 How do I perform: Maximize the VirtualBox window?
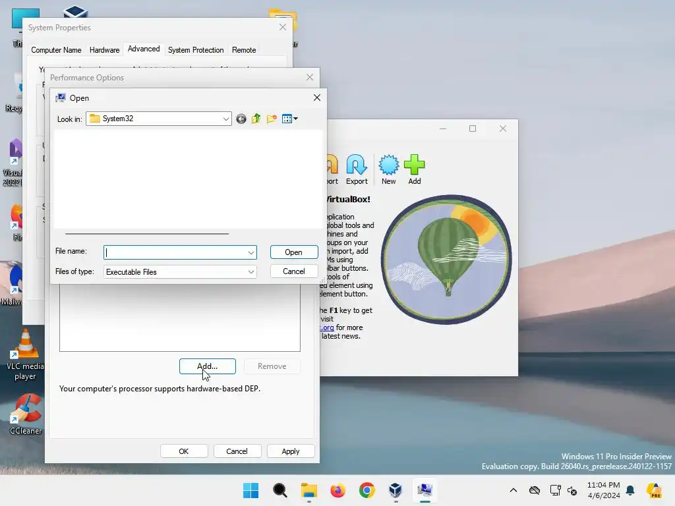tap(473, 128)
